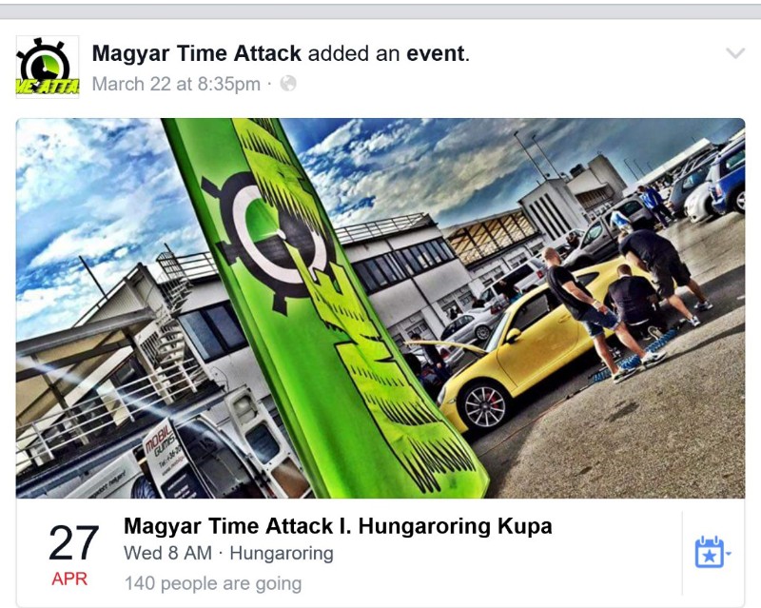This screenshot has width=761, height=608.
Task: Click the Magyar Time Attack profile logo
Action: 48,67
